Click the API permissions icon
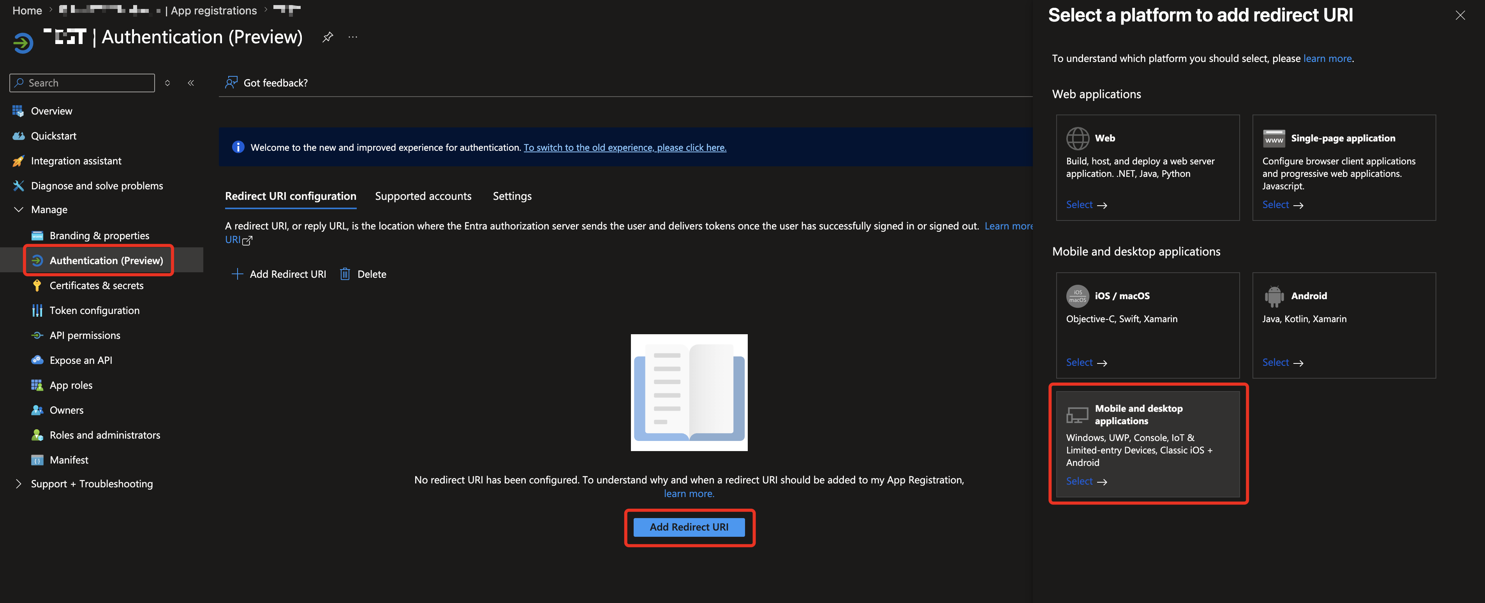Image resolution: width=1485 pixels, height=603 pixels. (x=37, y=335)
